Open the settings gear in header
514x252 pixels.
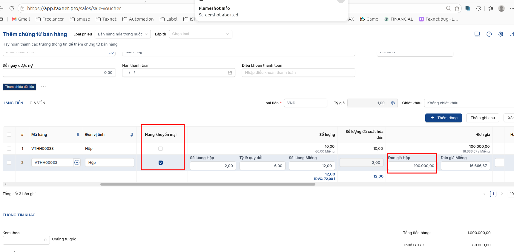tap(501, 34)
